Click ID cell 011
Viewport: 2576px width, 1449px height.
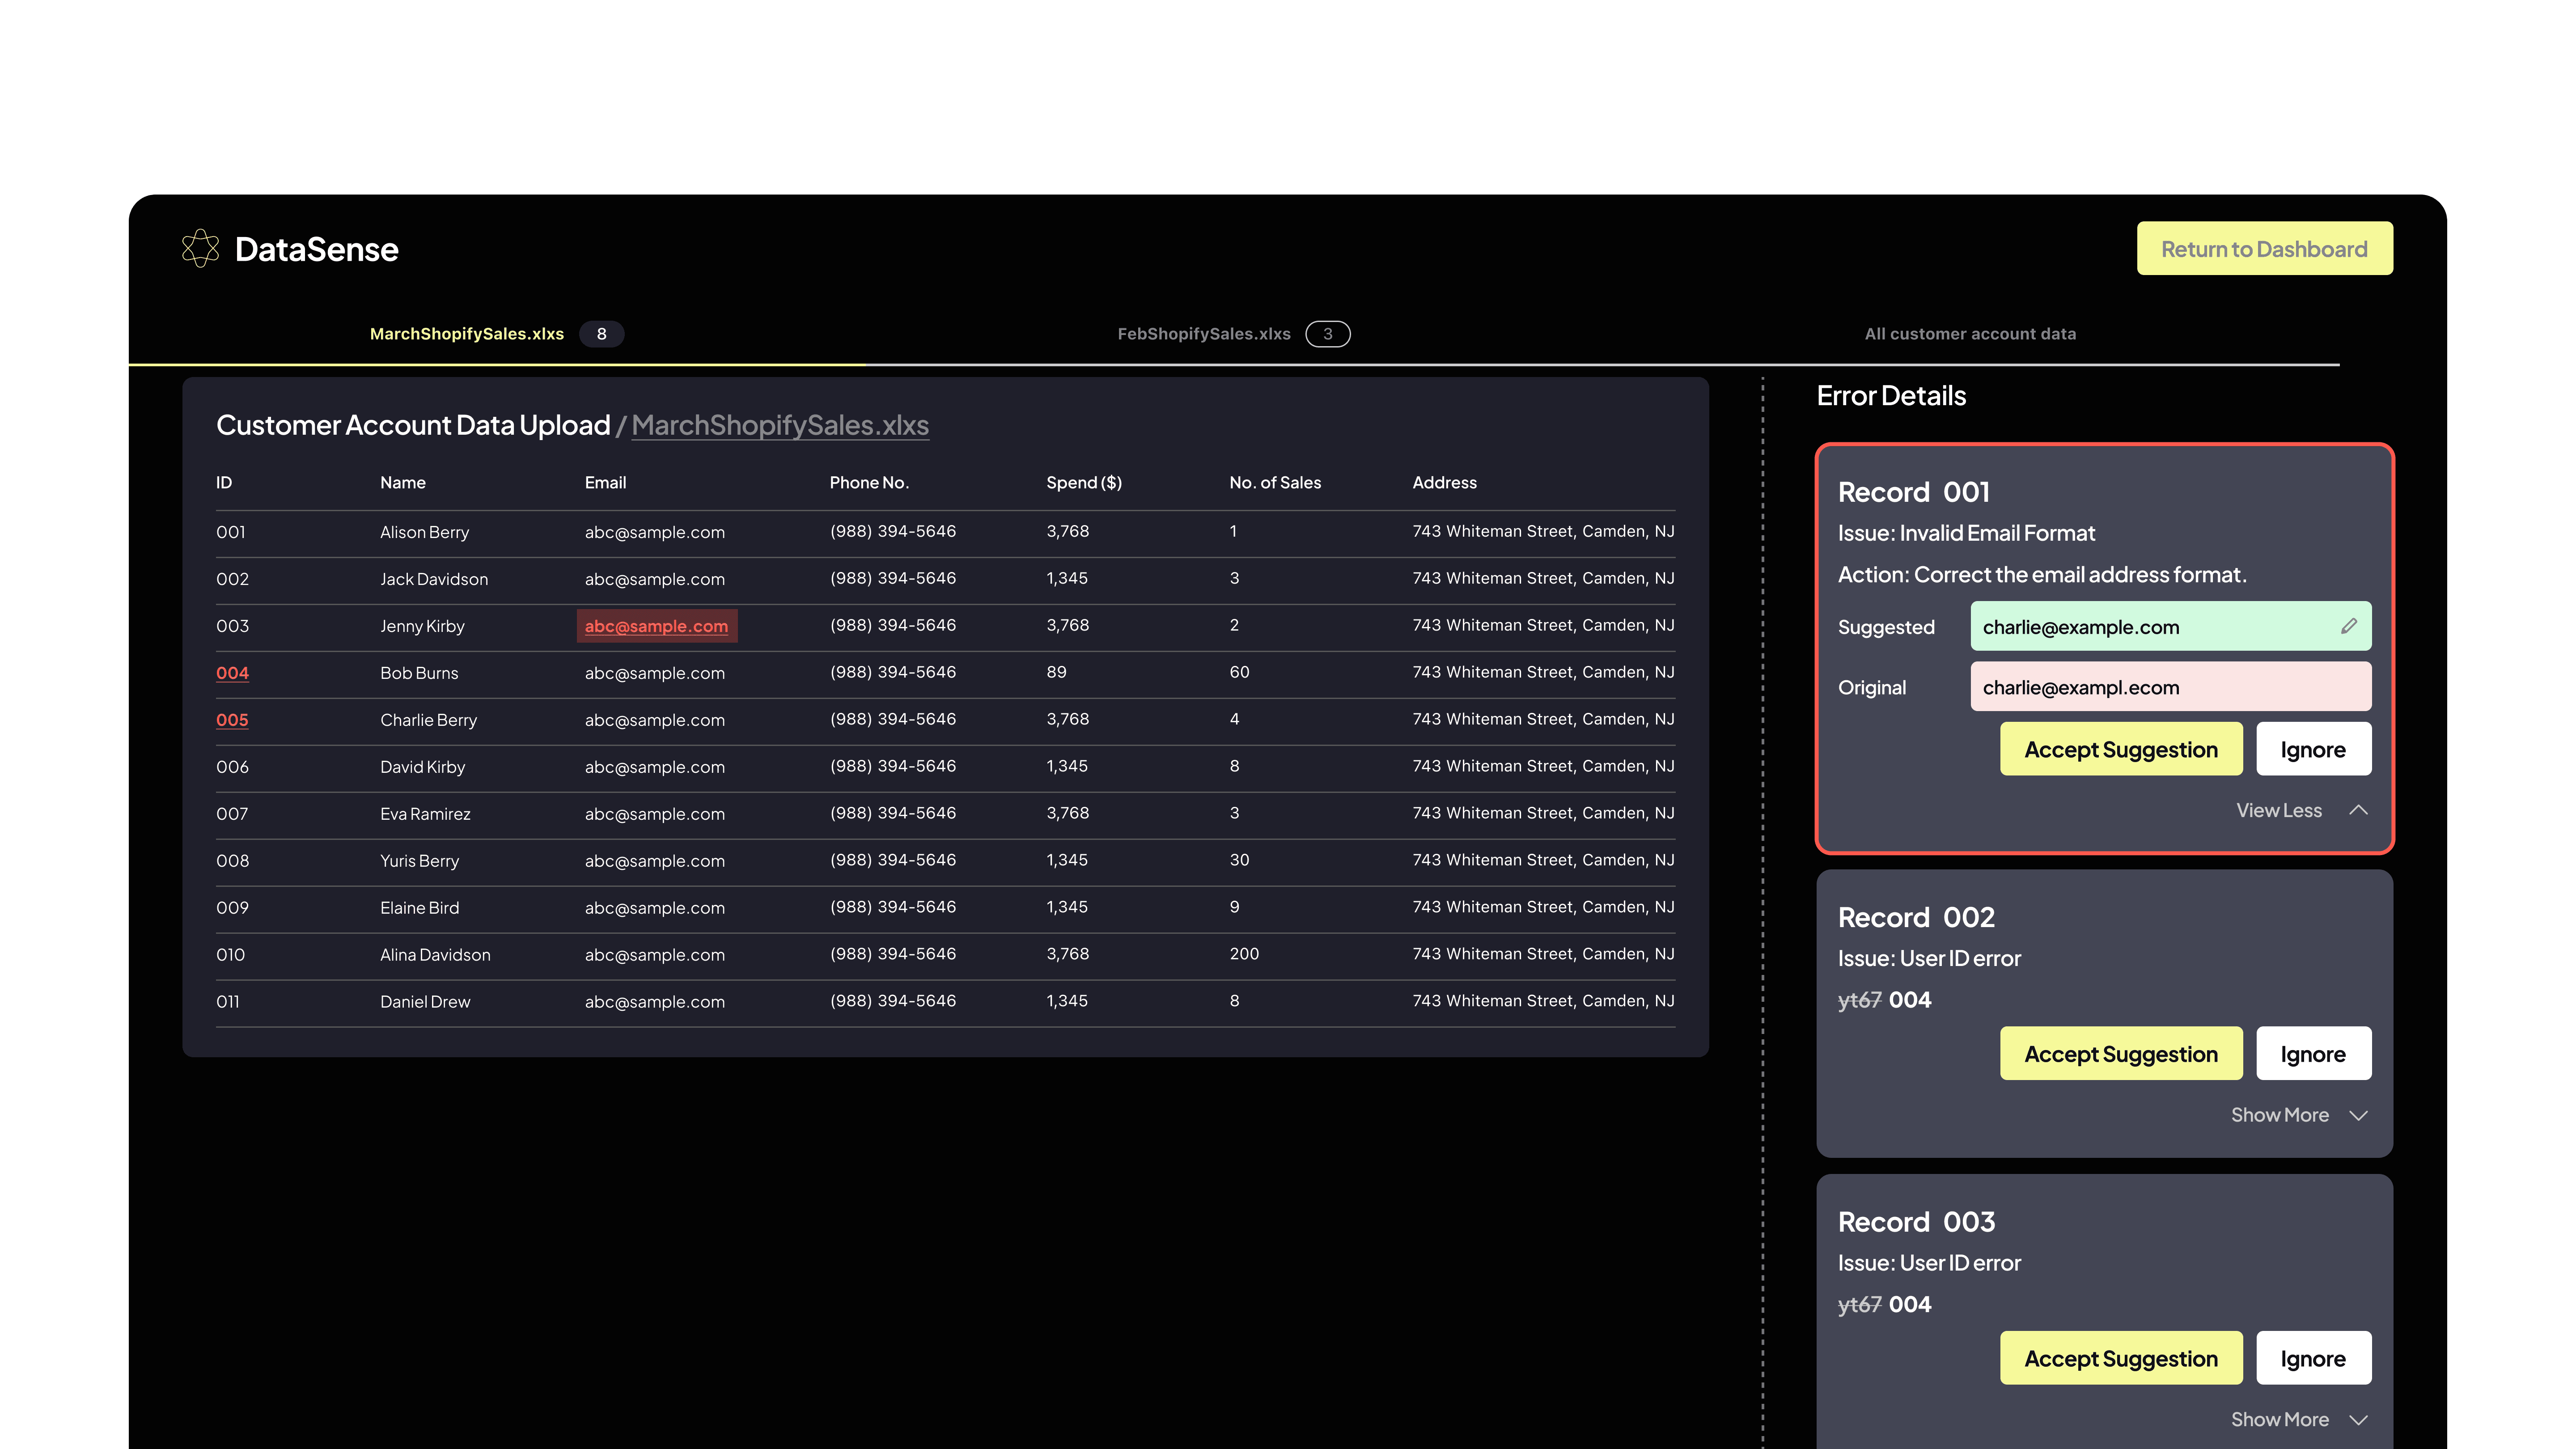point(227,1002)
